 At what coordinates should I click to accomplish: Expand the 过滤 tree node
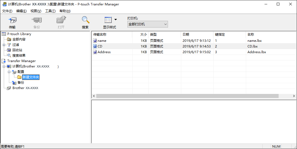4,45
